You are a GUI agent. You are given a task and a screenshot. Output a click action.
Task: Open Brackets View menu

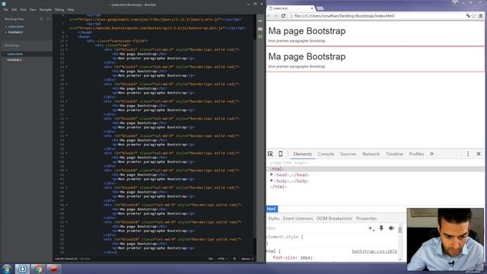click(x=33, y=10)
